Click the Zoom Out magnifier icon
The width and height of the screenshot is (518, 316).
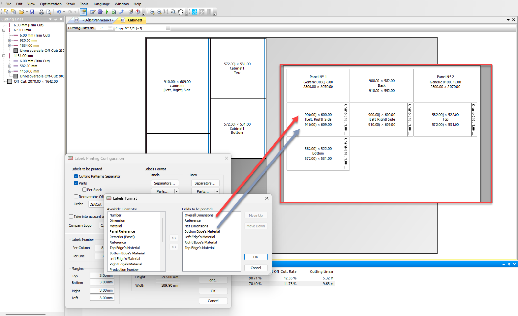159,12
